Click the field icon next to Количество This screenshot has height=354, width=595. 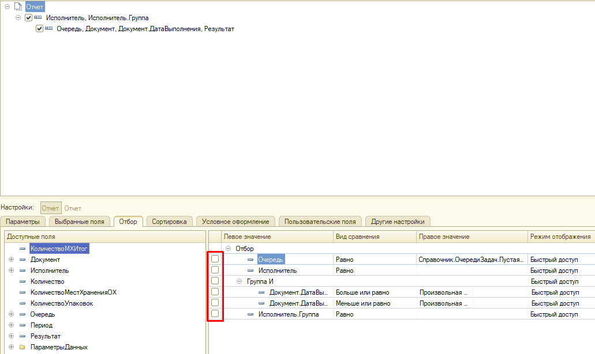point(23,281)
